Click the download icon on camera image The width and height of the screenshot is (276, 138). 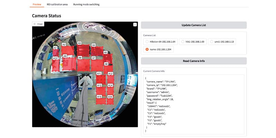tap(135, 24)
